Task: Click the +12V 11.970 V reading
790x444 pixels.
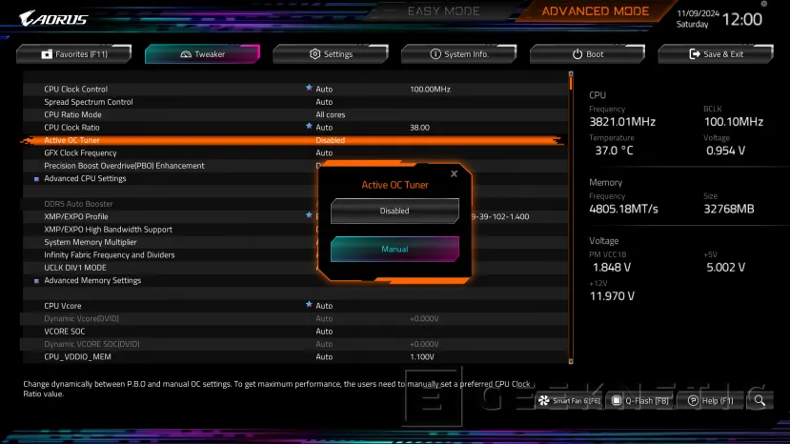Action: 612,295
